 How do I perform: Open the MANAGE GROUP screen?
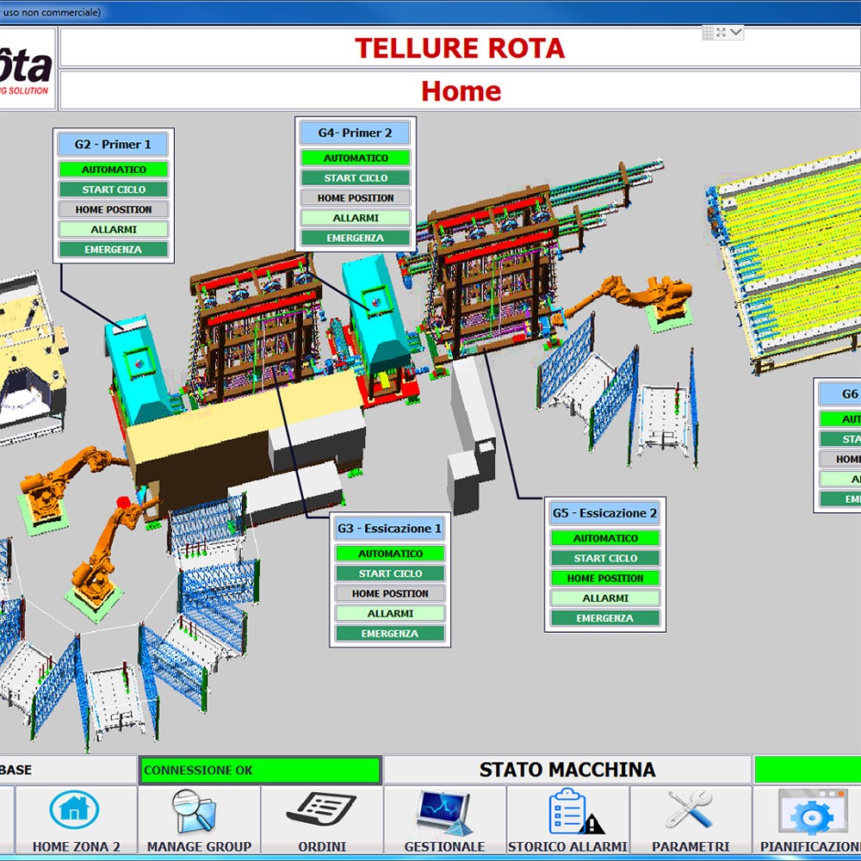[199, 821]
